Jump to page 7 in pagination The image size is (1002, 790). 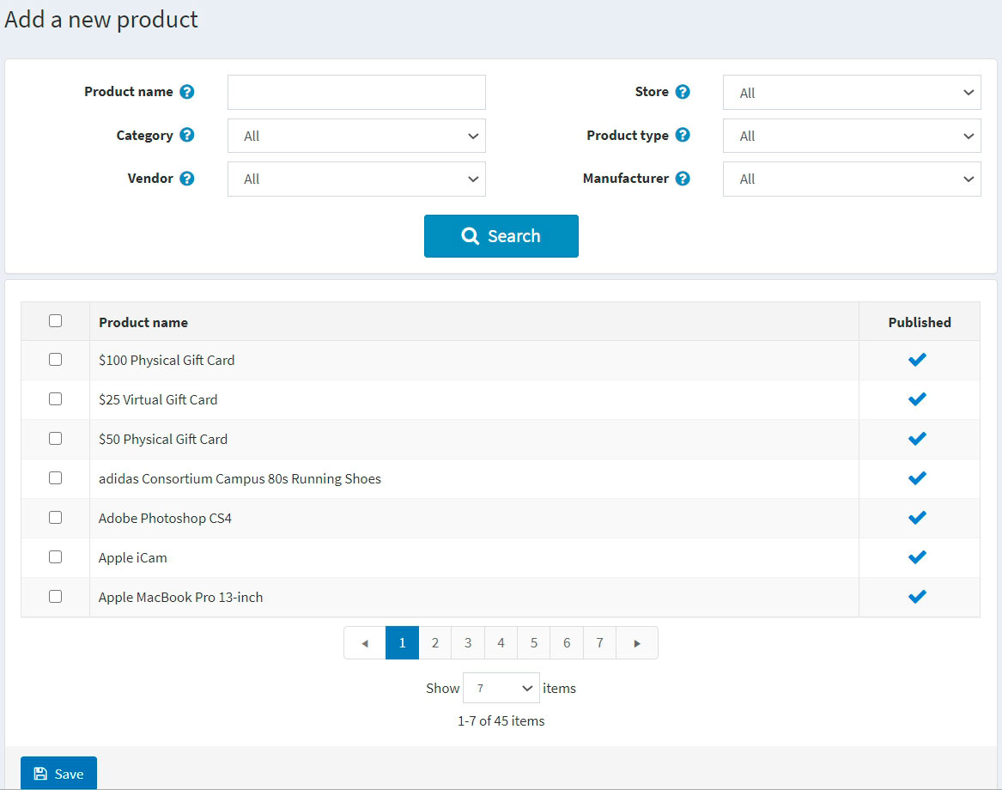[x=599, y=643]
